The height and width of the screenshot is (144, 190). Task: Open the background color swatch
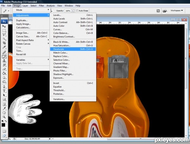pyautogui.click(x=6, y=127)
